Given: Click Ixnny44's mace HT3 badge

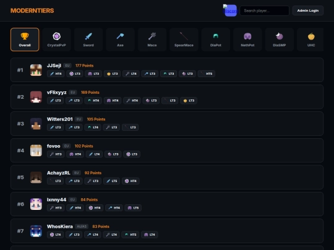Looking at the screenshot, I should click(56, 207).
